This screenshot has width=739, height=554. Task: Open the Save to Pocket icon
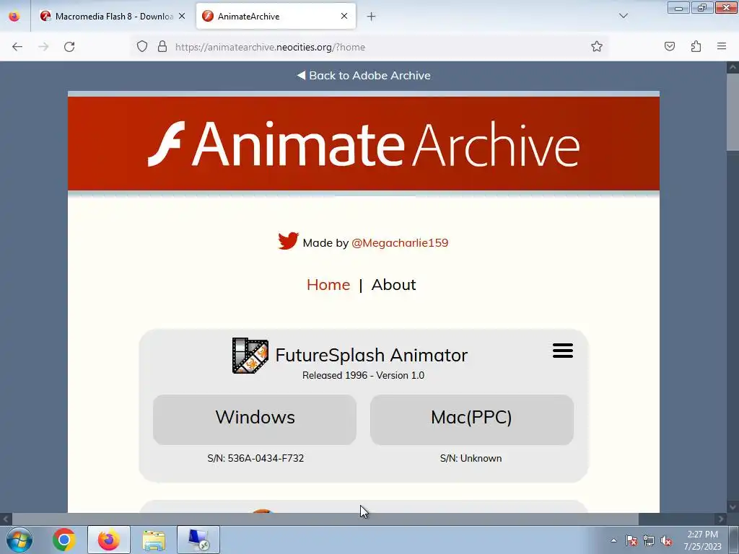(670, 46)
